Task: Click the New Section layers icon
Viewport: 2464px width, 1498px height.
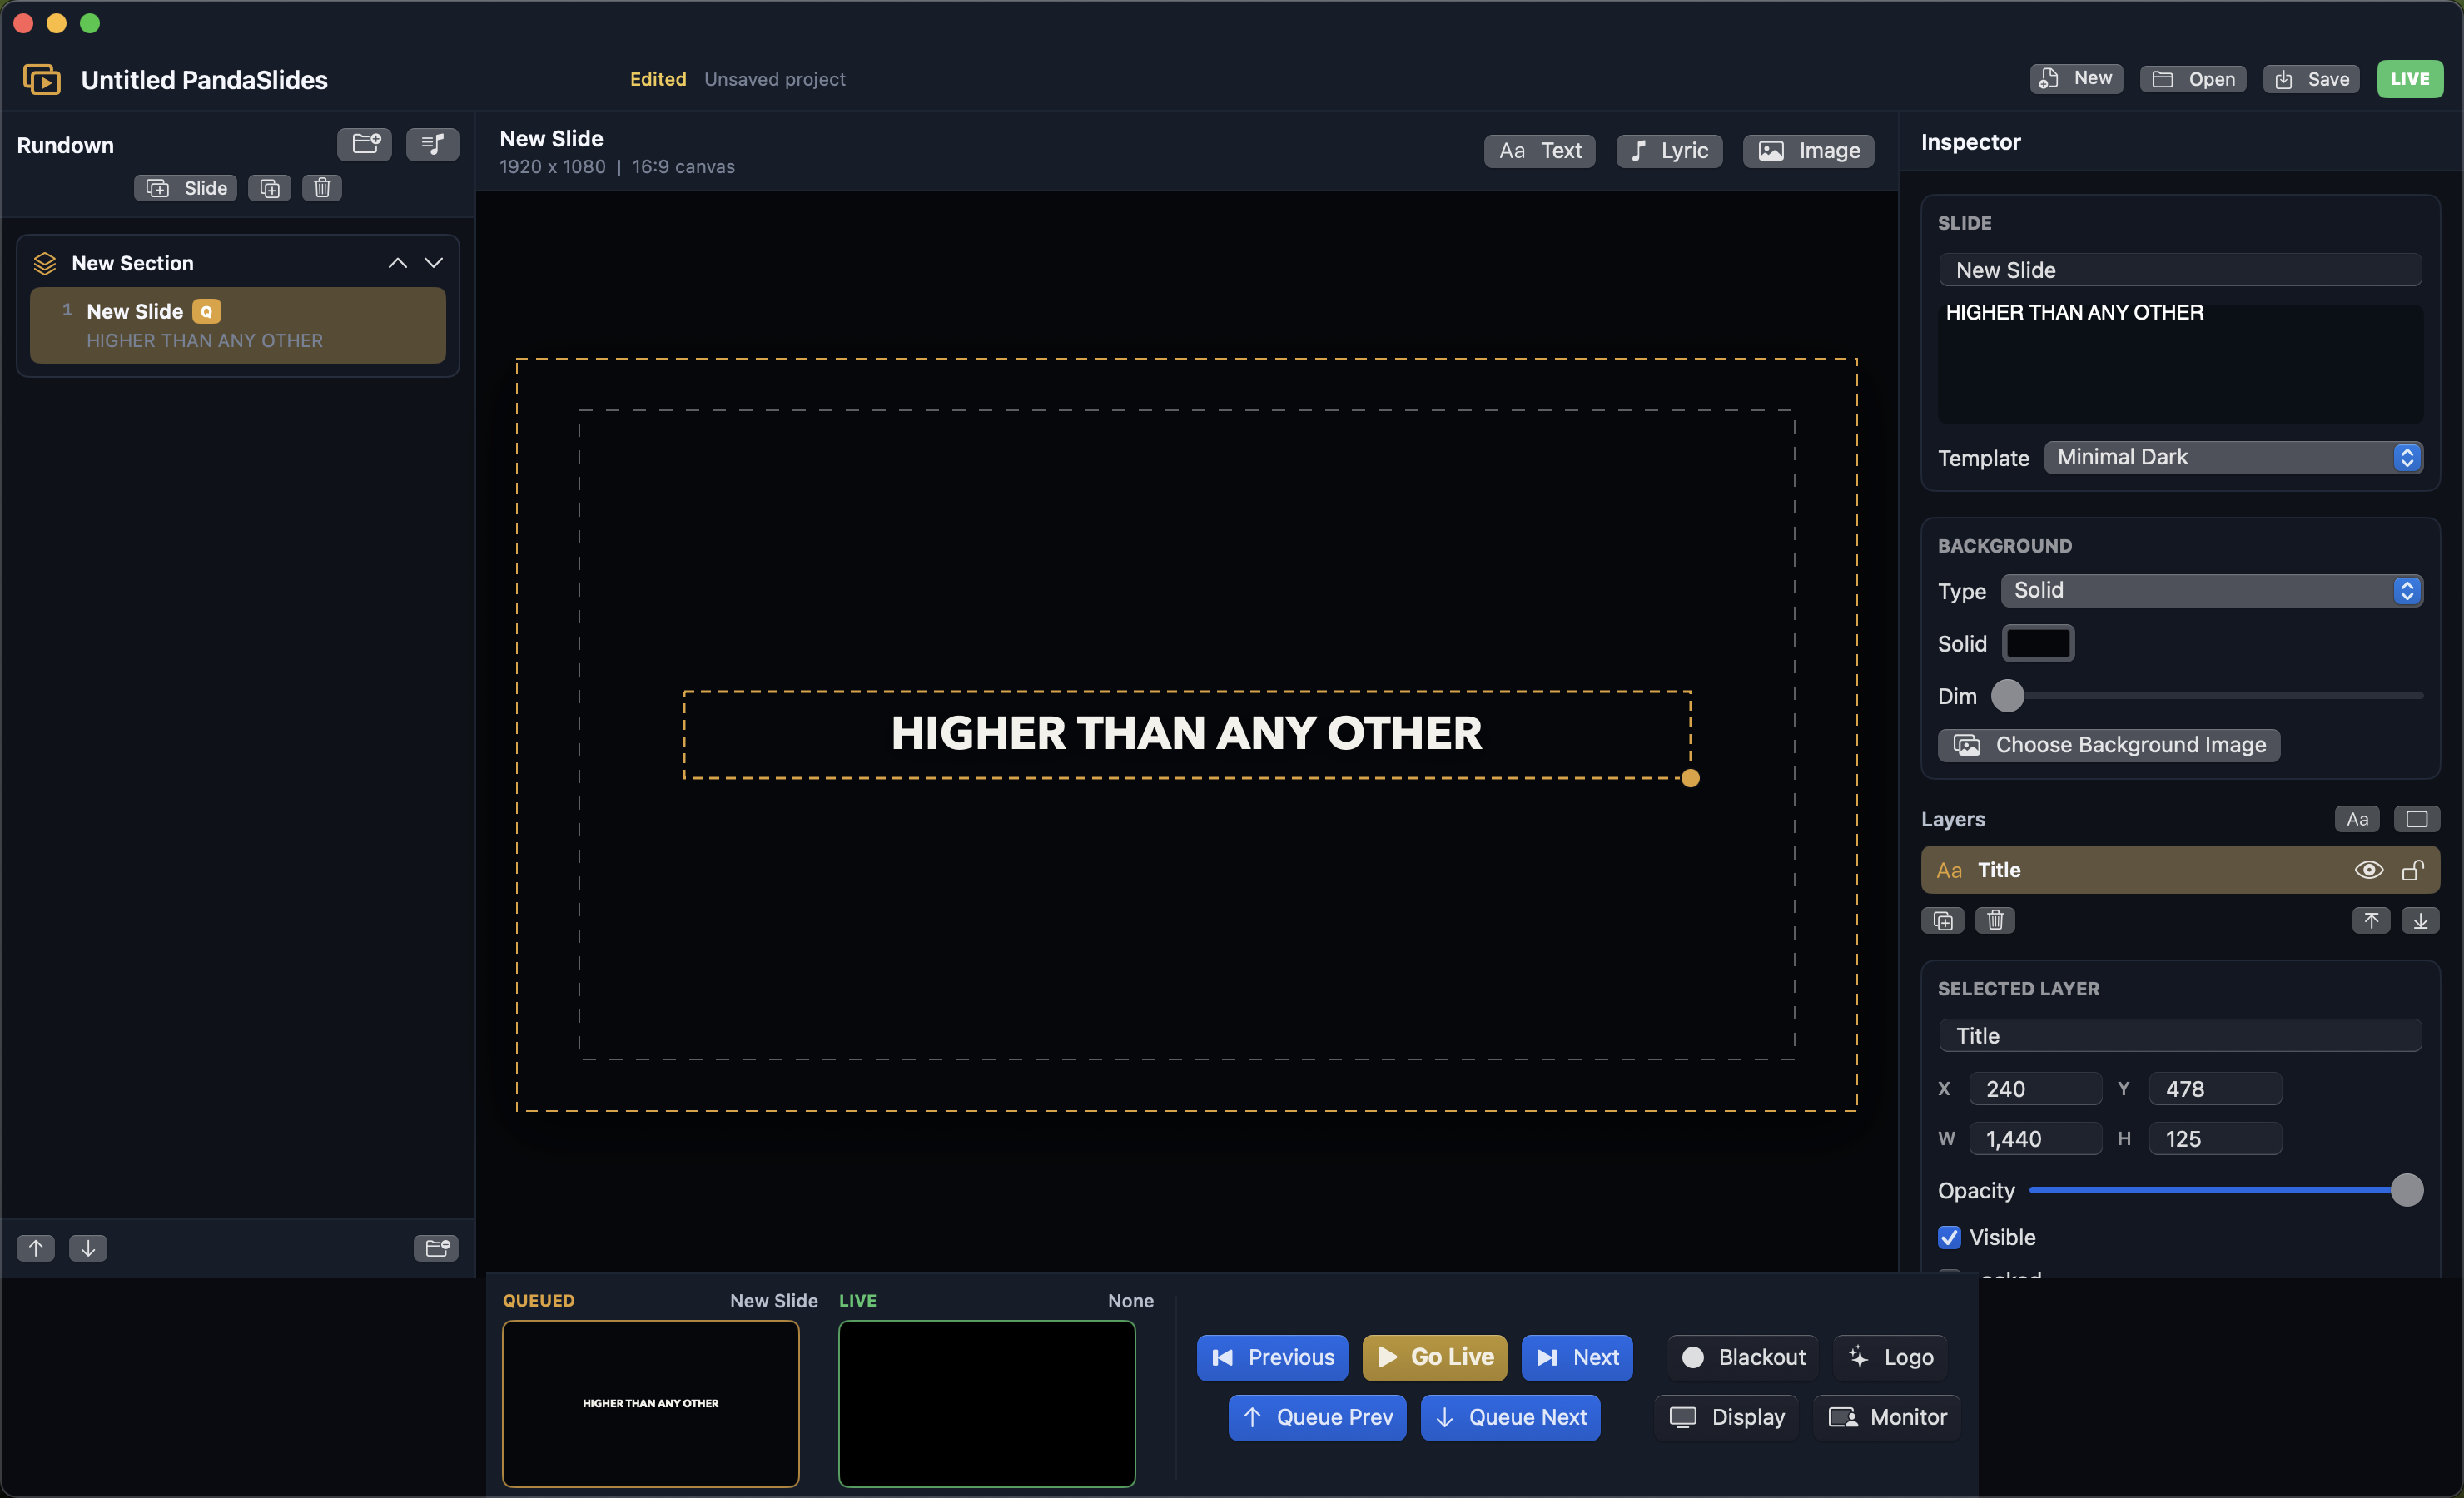Action: coord(45,263)
